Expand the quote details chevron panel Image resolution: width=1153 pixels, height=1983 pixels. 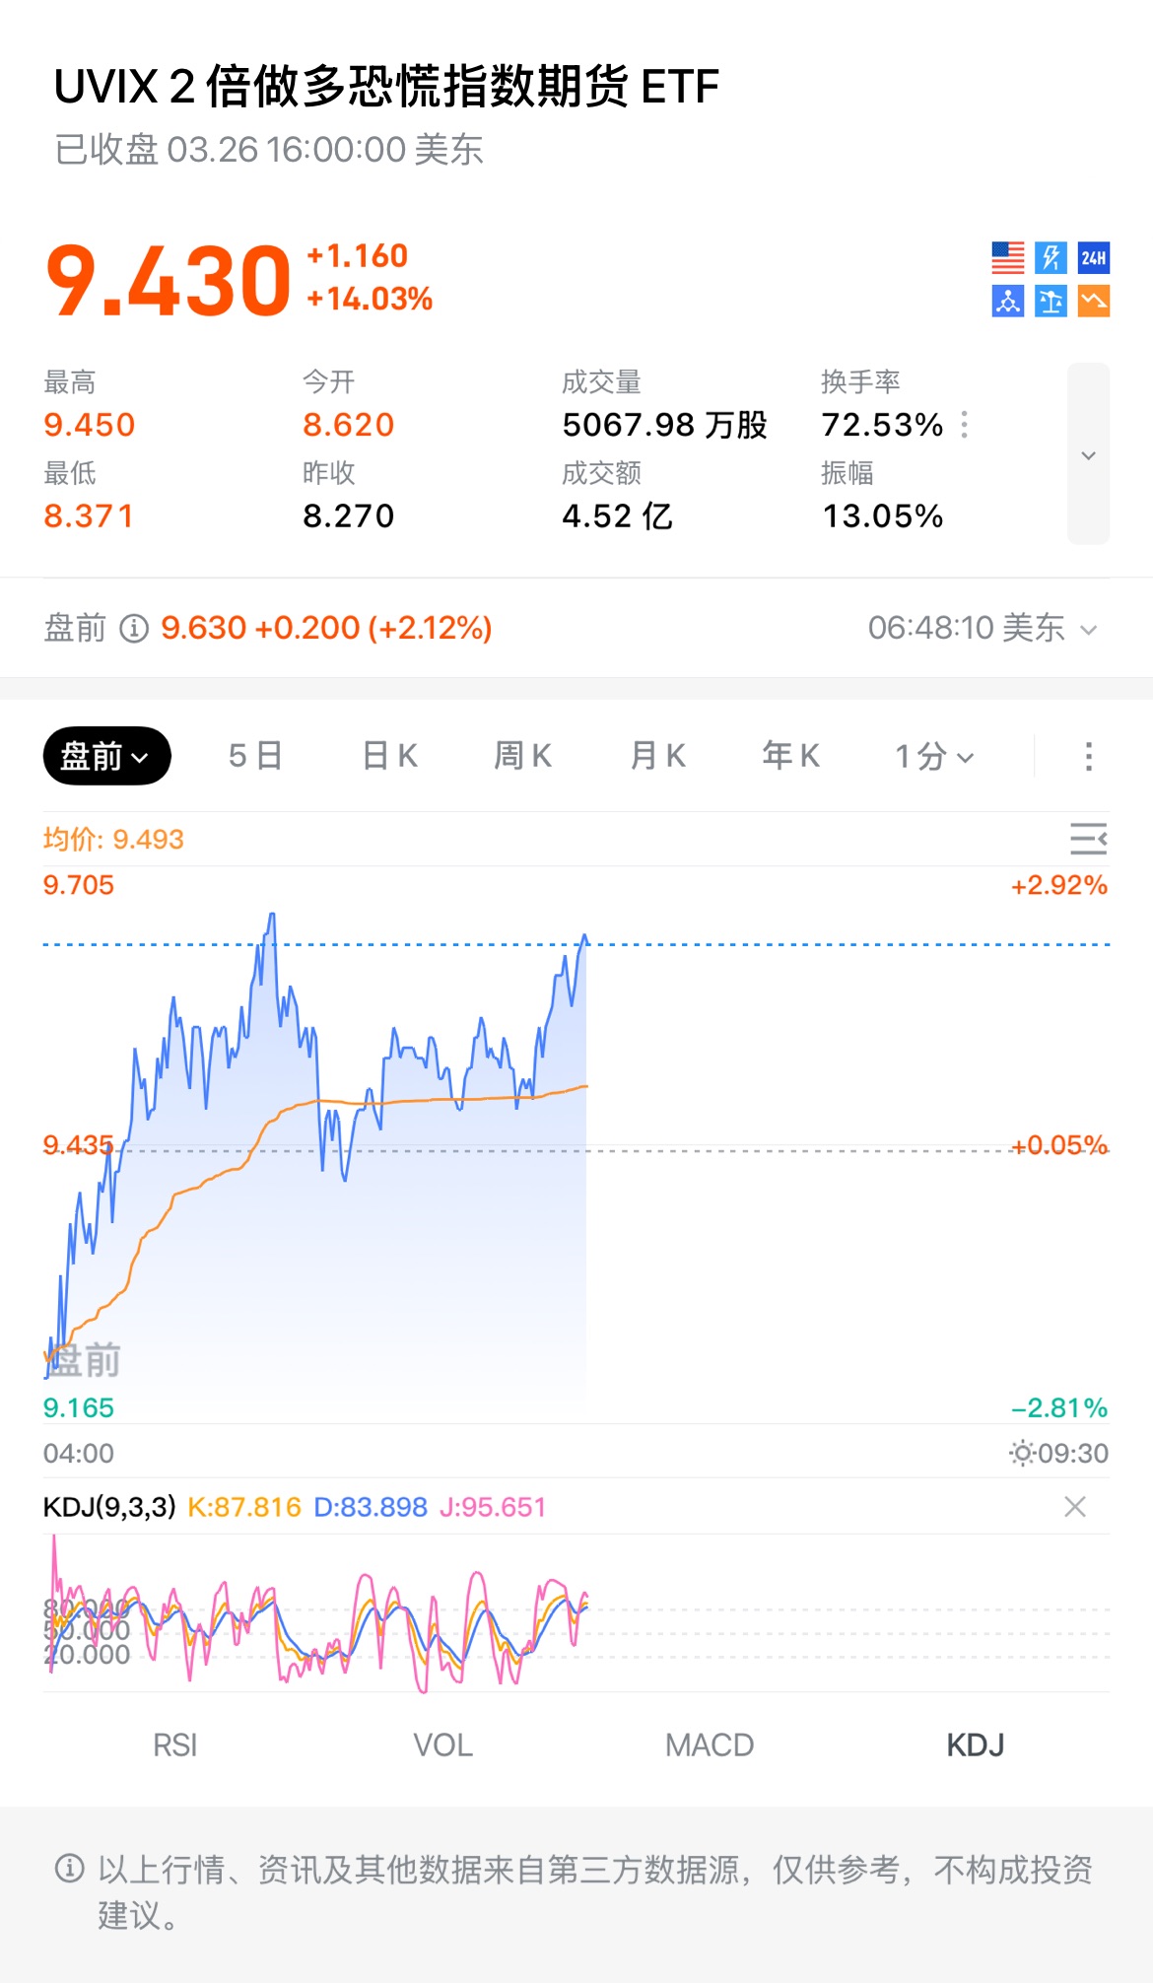[x=1088, y=454]
